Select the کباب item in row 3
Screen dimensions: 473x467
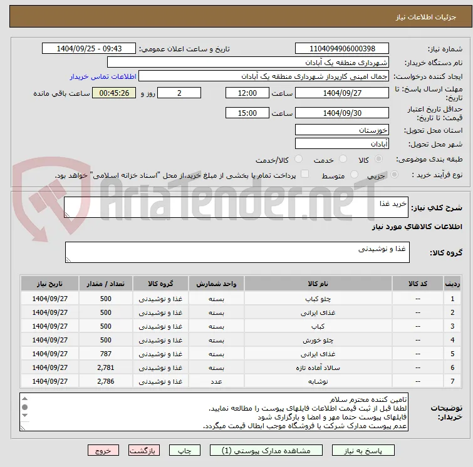[318, 327]
